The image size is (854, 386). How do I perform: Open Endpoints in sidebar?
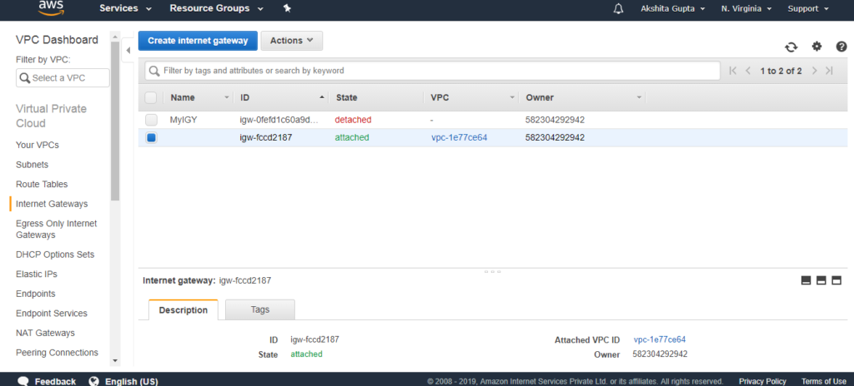(x=35, y=294)
